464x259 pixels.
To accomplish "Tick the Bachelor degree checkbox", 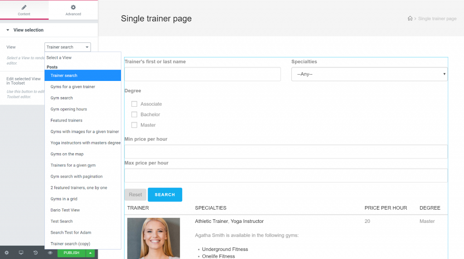I will pyautogui.click(x=134, y=114).
